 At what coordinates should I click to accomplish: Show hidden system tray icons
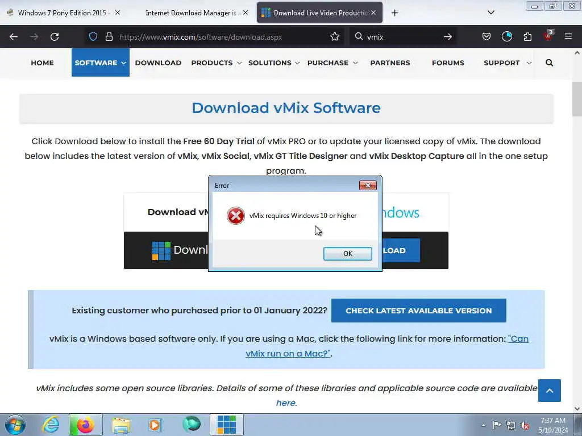pos(483,425)
